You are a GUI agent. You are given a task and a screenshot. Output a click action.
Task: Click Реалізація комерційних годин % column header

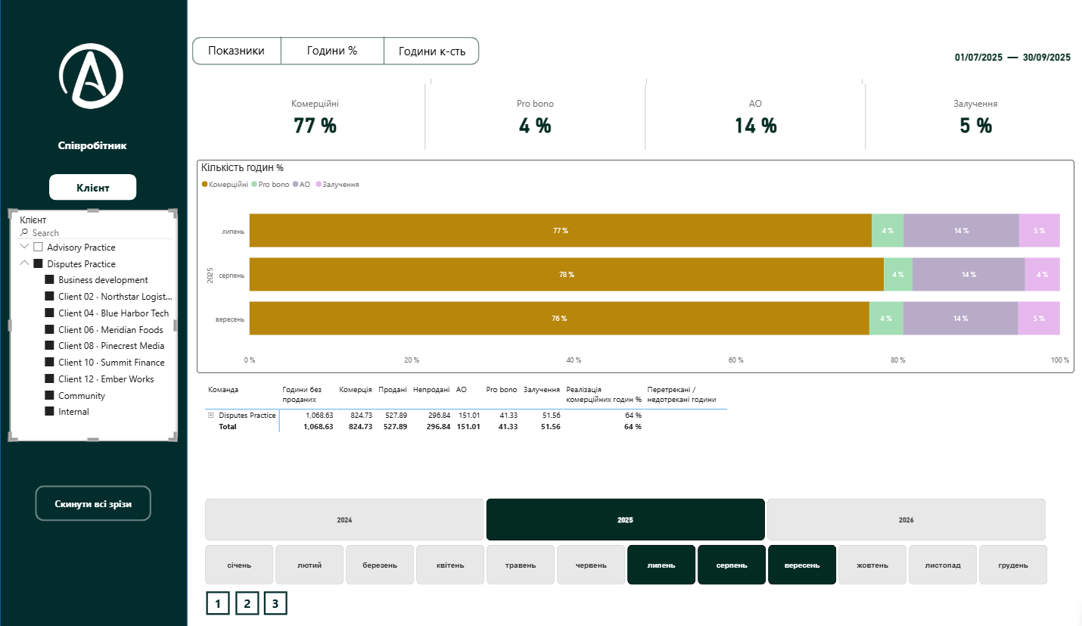coord(604,394)
